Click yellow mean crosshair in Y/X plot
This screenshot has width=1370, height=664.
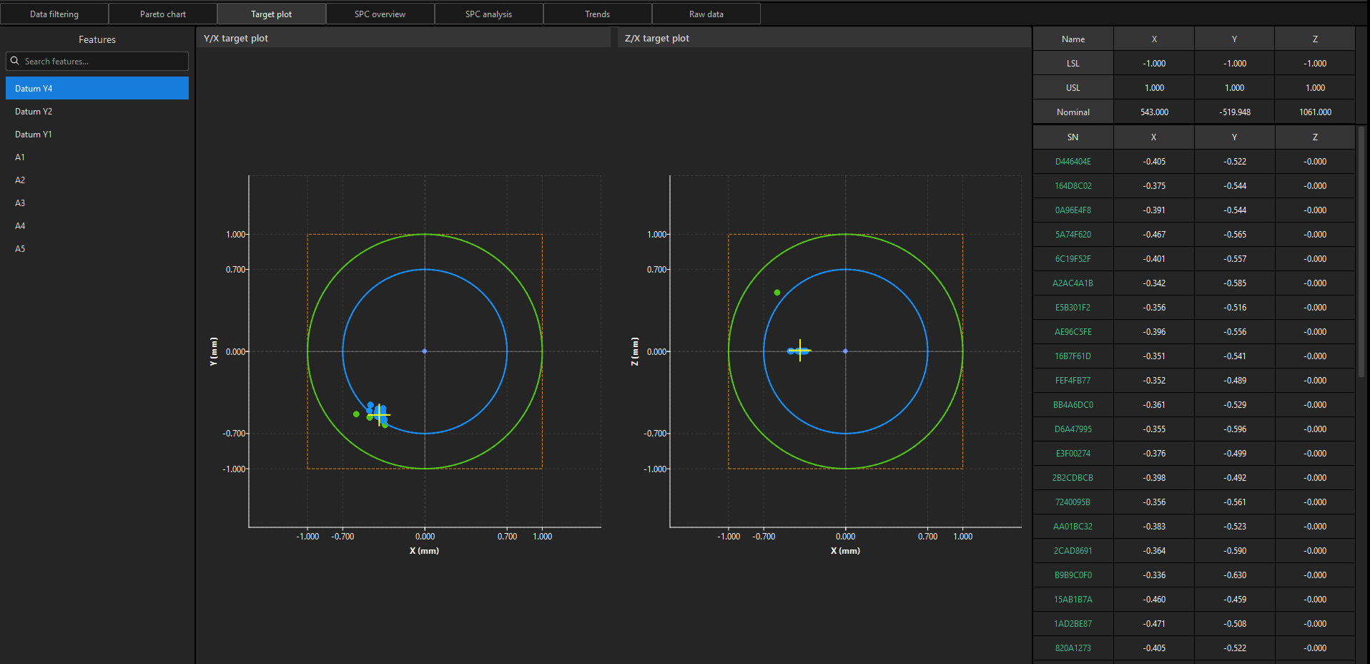380,414
